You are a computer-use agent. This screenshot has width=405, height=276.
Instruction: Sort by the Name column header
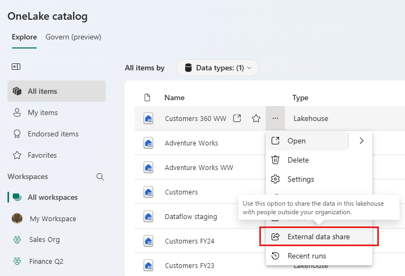point(174,98)
